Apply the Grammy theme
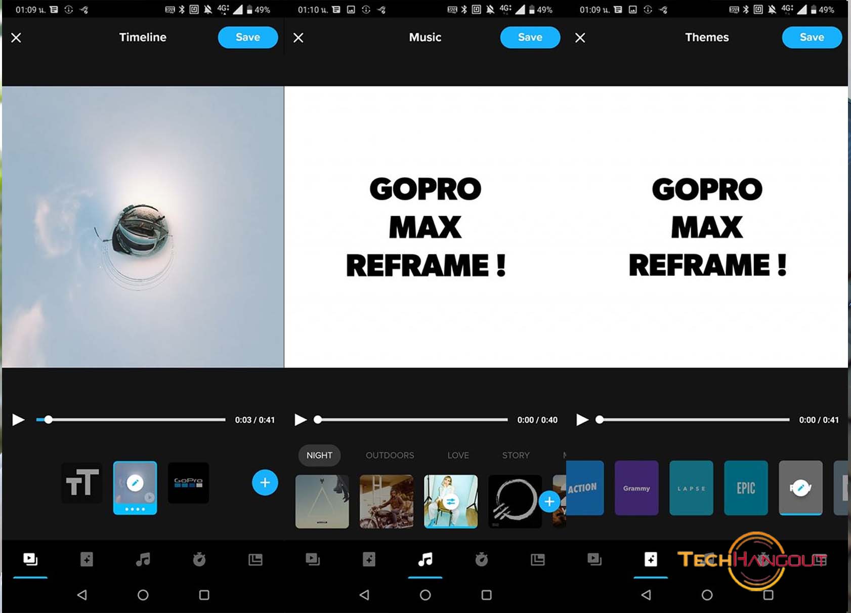 tap(636, 488)
